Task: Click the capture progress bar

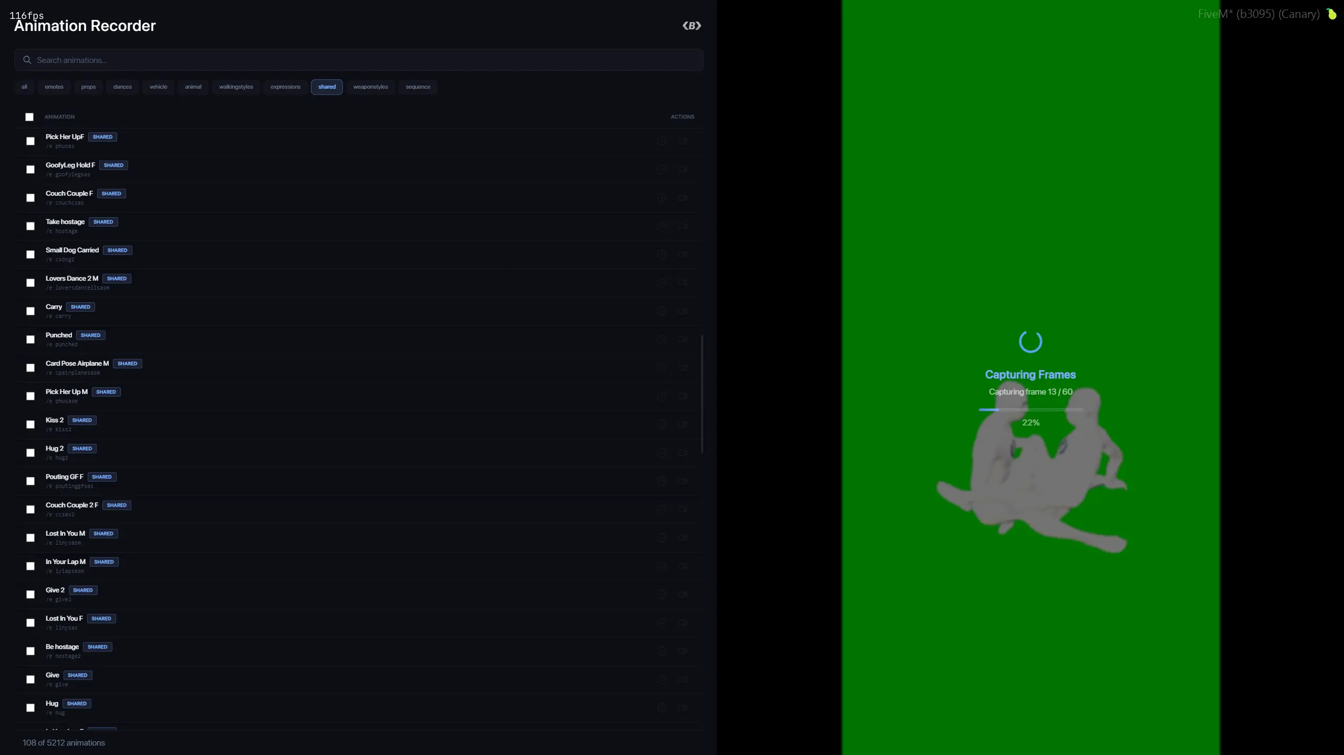Action: coord(1030,409)
